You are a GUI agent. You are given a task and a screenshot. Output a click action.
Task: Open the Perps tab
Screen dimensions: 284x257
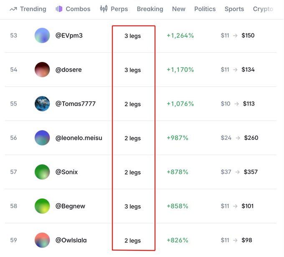114,9
